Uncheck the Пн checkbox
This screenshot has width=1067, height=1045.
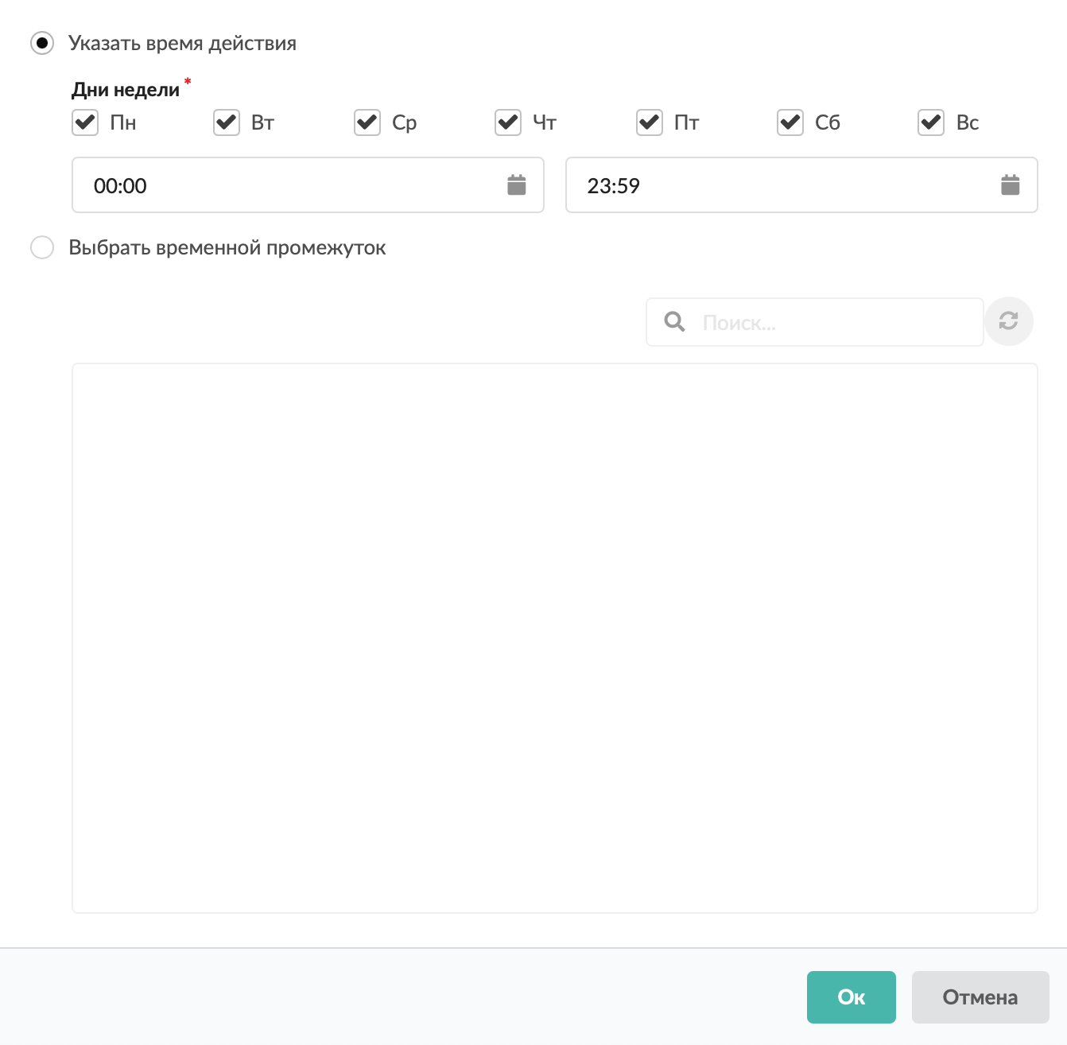(x=85, y=122)
